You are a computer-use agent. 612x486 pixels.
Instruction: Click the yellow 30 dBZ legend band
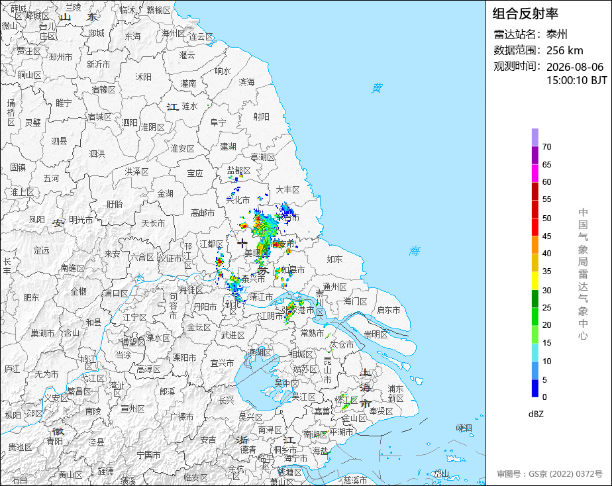tap(535, 281)
